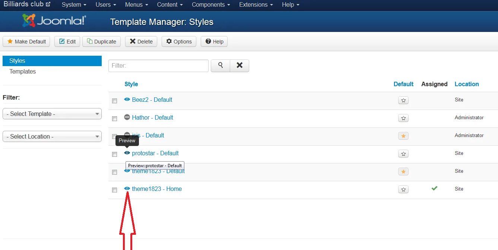498x250 pixels.
Task: Click the Assigned column header
Action: click(x=434, y=84)
